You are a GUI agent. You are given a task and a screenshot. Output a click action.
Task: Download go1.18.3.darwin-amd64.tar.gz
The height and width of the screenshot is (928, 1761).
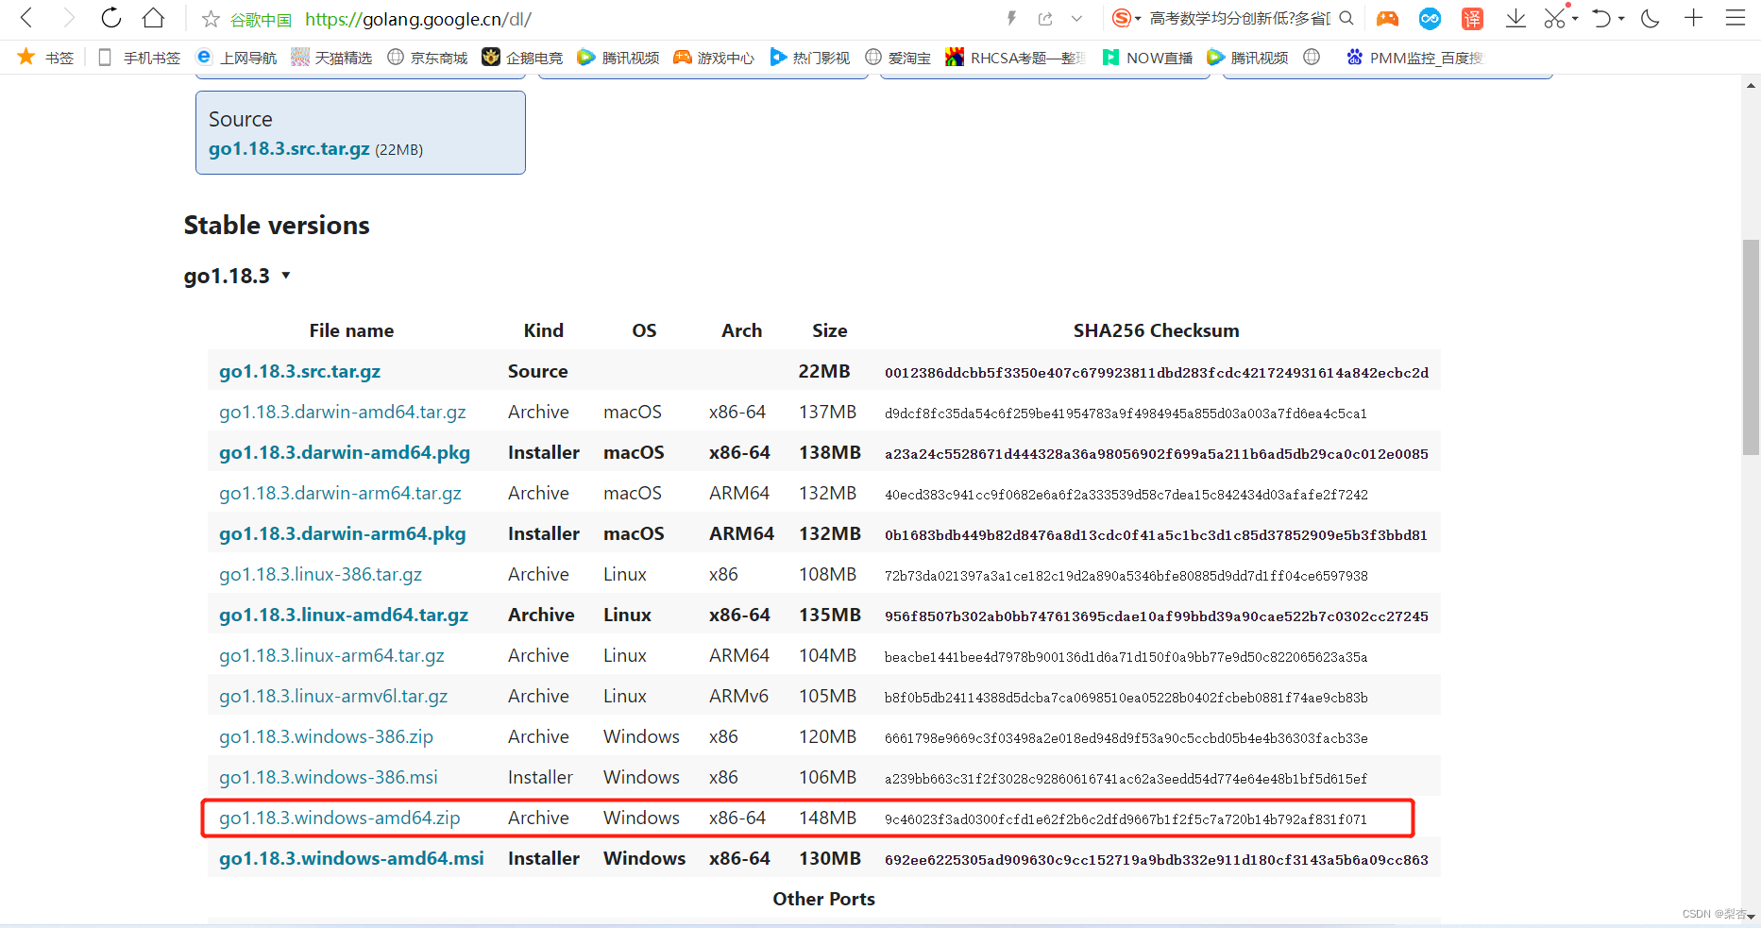(343, 413)
